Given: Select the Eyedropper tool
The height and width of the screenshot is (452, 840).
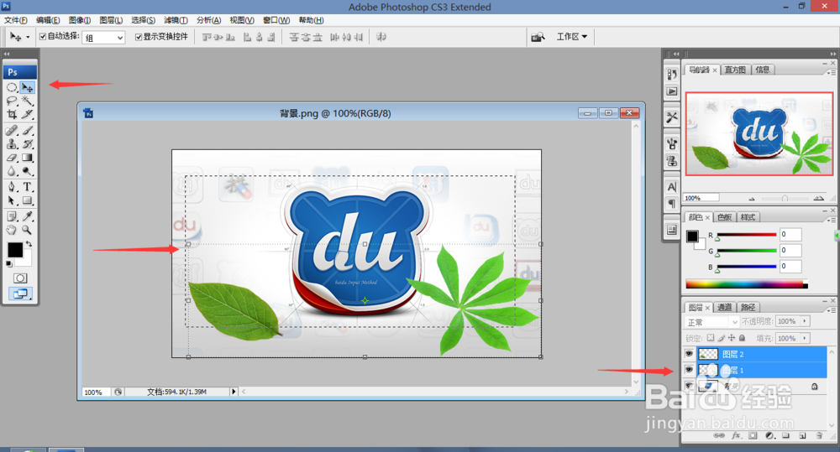Looking at the screenshot, I should pyautogui.click(x=28, y=216).
